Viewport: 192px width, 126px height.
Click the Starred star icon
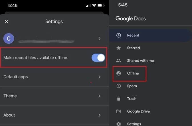[x=118, y=48]
